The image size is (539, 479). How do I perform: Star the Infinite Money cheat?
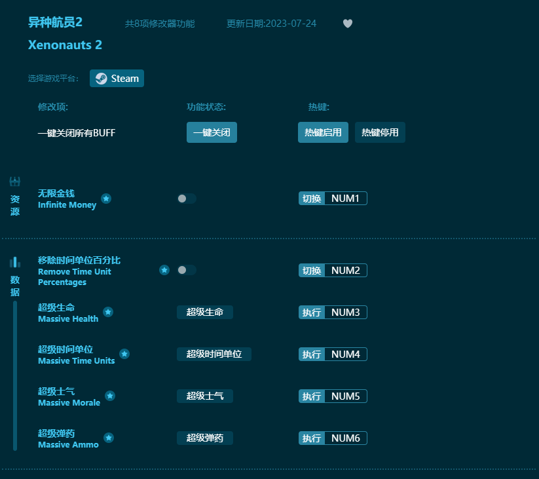coord(105,199)
